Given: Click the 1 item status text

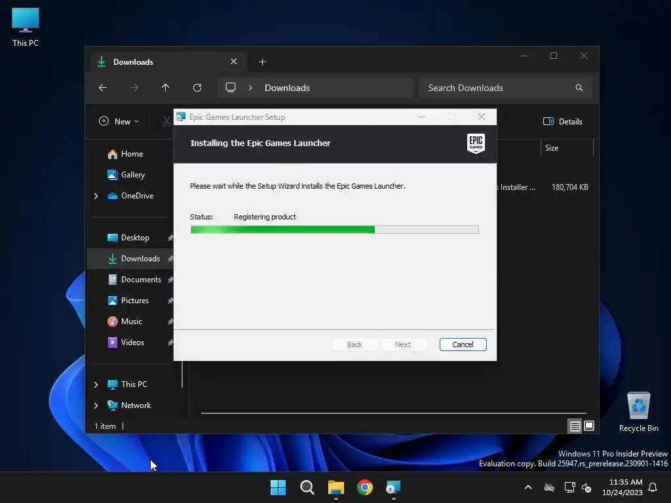Looking at the screenshot, I should [x=105, y=426].
